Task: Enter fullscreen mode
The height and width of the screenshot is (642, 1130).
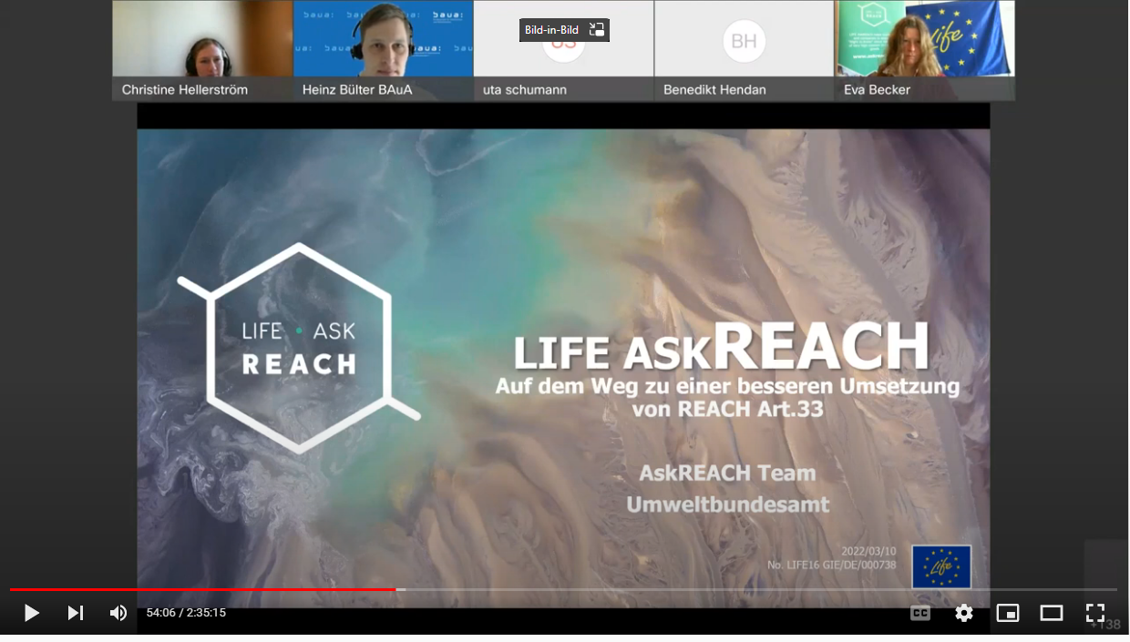Action: 1095,613
